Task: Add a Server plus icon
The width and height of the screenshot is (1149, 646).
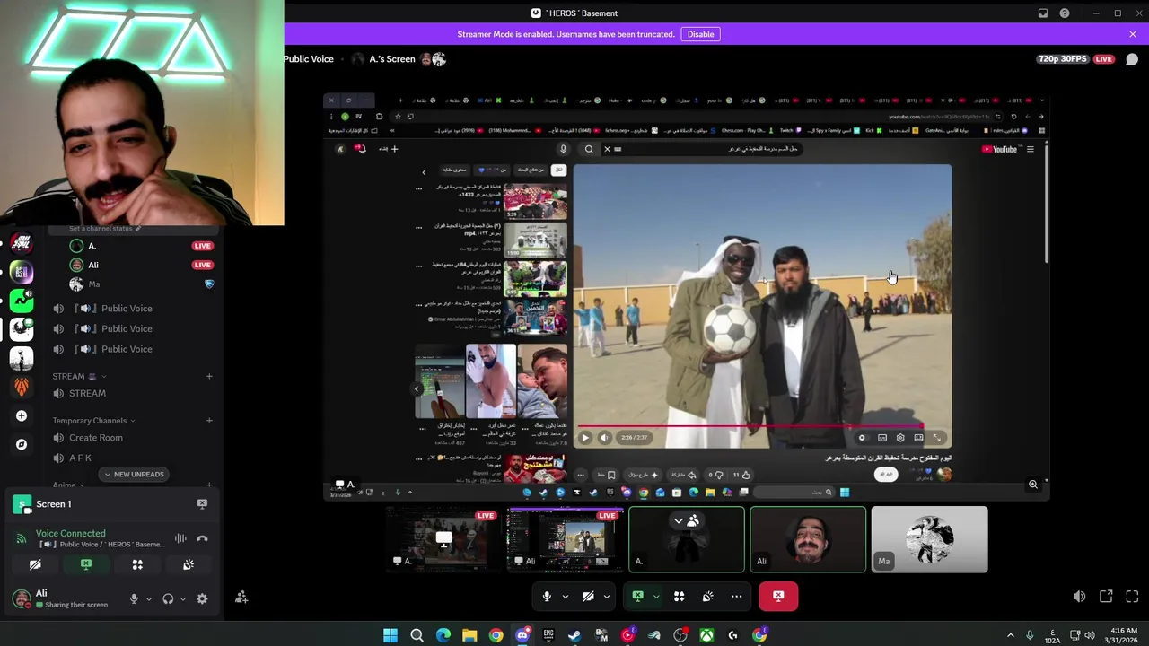Action: click(x=22, y=416)
